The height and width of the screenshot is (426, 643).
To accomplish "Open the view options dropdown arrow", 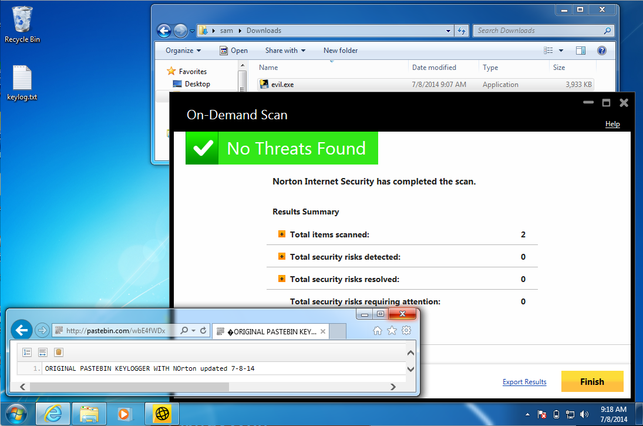I will [561, 51].
